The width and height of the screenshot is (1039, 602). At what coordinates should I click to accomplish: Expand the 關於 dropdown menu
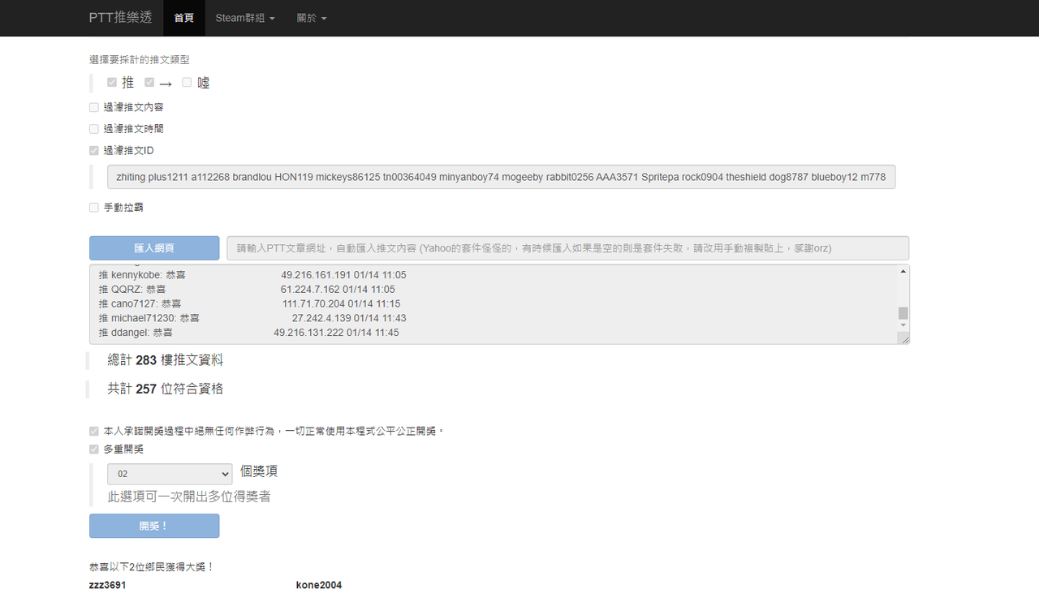tap(312, 18)
